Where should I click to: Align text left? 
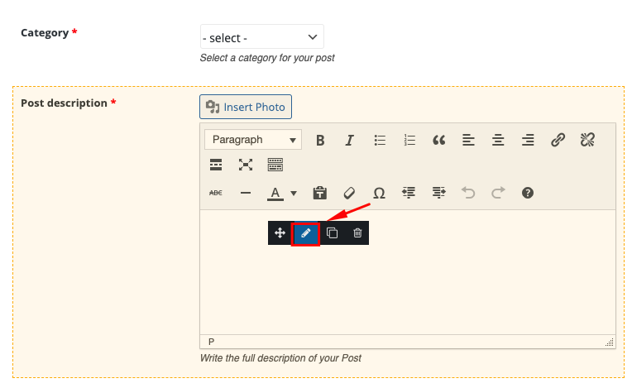pyautogui.click(x=468, y=140)
